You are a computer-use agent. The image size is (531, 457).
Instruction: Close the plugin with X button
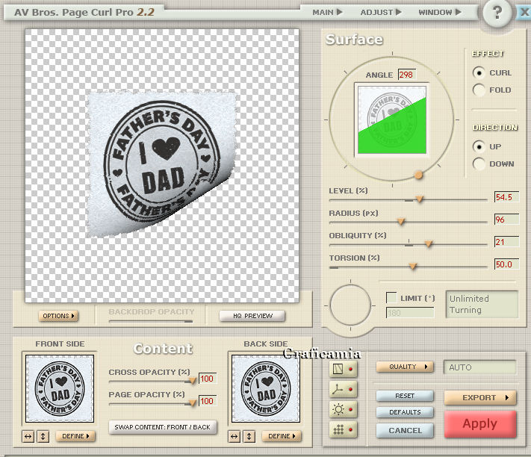tap(524, 12)
